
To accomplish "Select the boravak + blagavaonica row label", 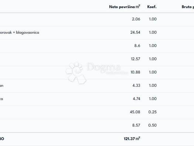I will [19, 32].
